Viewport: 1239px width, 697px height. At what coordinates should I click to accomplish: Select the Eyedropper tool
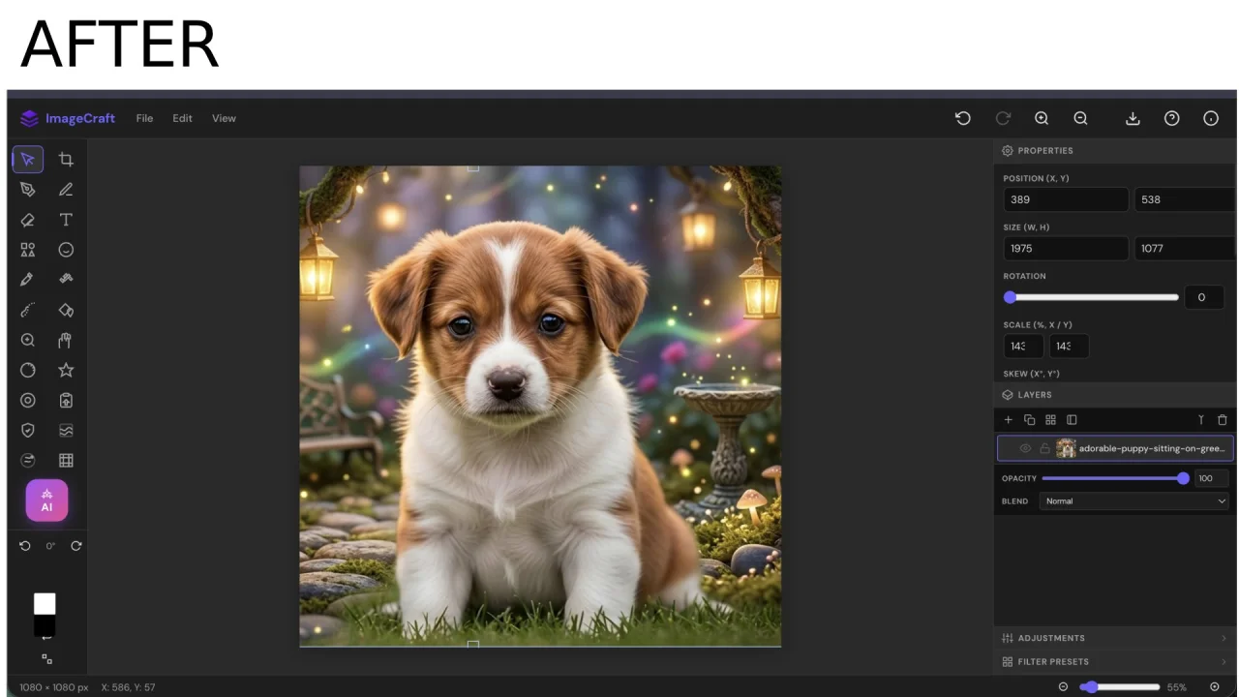(x=27, y=280)
